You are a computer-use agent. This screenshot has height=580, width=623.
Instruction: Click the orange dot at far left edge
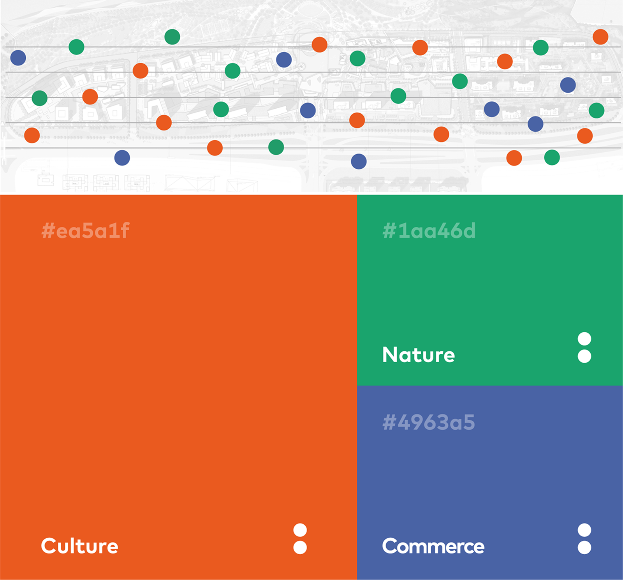(32, 135)
